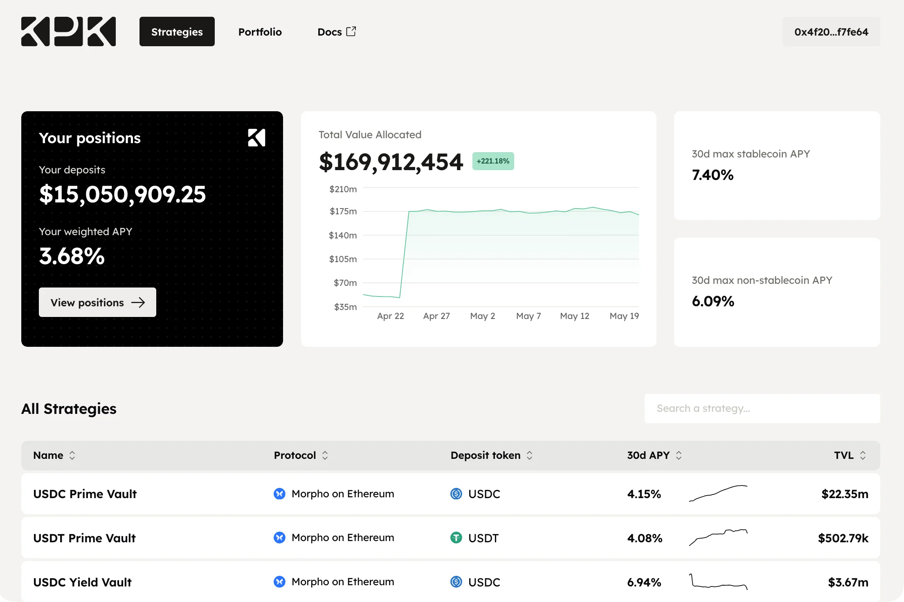Viewport: 904px width, 602px height.
Task: Sort table by Deposit token arrows
Action: pyautogui.click(x=529, y=455)
